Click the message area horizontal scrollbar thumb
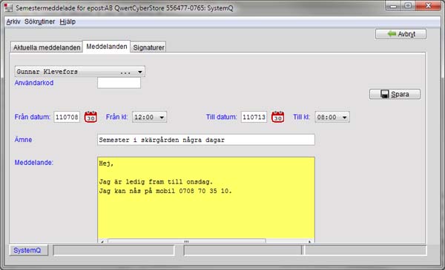This screenshot has height=270, width=445. [186, 241]
